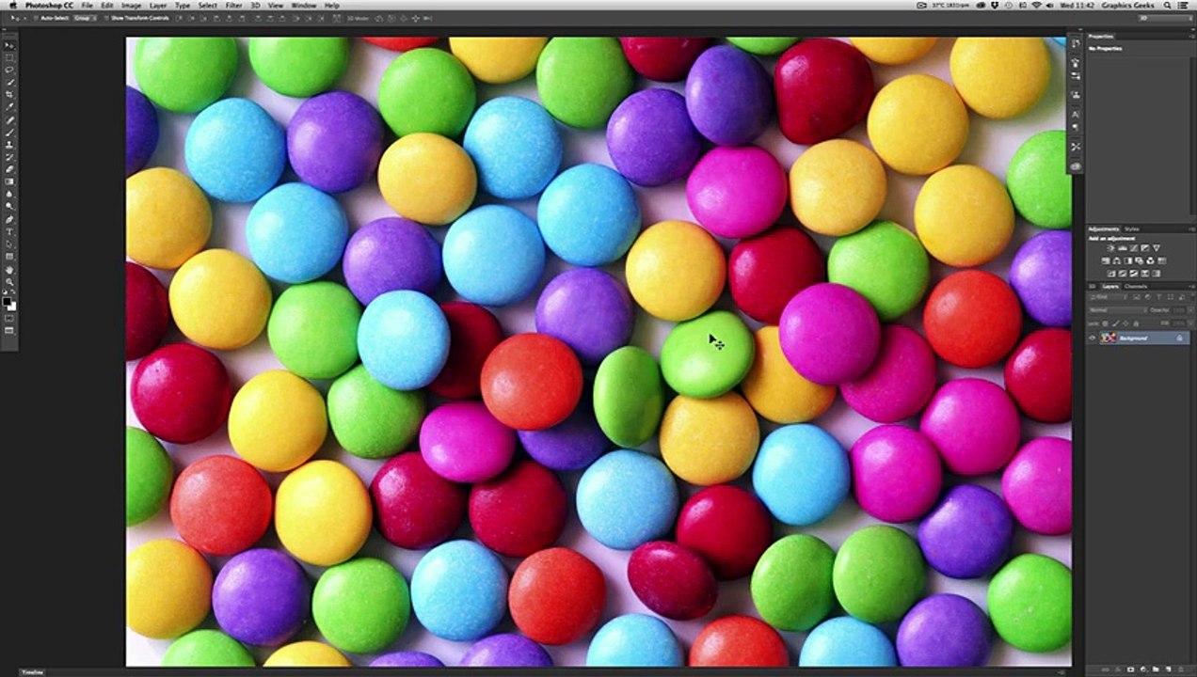This screenshot has height=677, width=1197.
Task: Select the Zoom tool
Action: pos(9,281)
